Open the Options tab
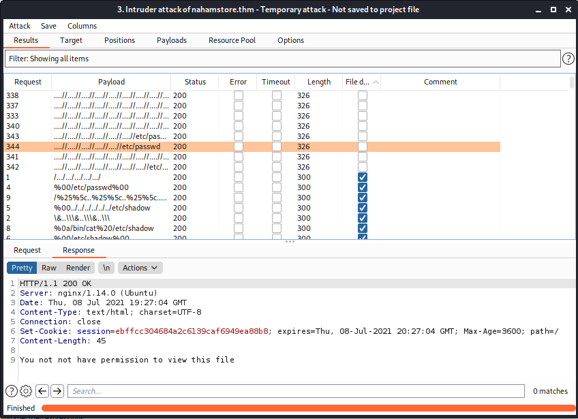This screenshot has height=419, width=578. click(x=290, y=40)
